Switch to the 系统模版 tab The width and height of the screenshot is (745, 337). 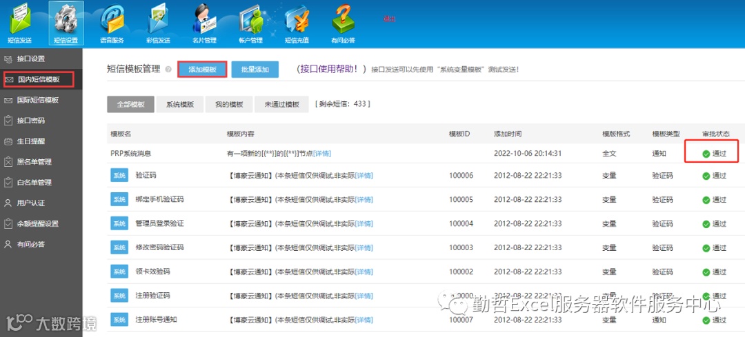point(180,105)
